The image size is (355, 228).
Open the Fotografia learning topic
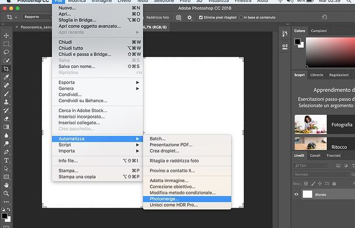(x=325, y=124)
